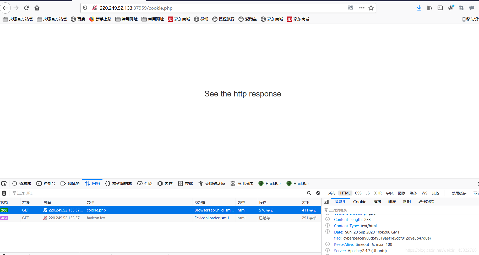
Task: Open the second HackBar tab
Action: pos(298,183)
